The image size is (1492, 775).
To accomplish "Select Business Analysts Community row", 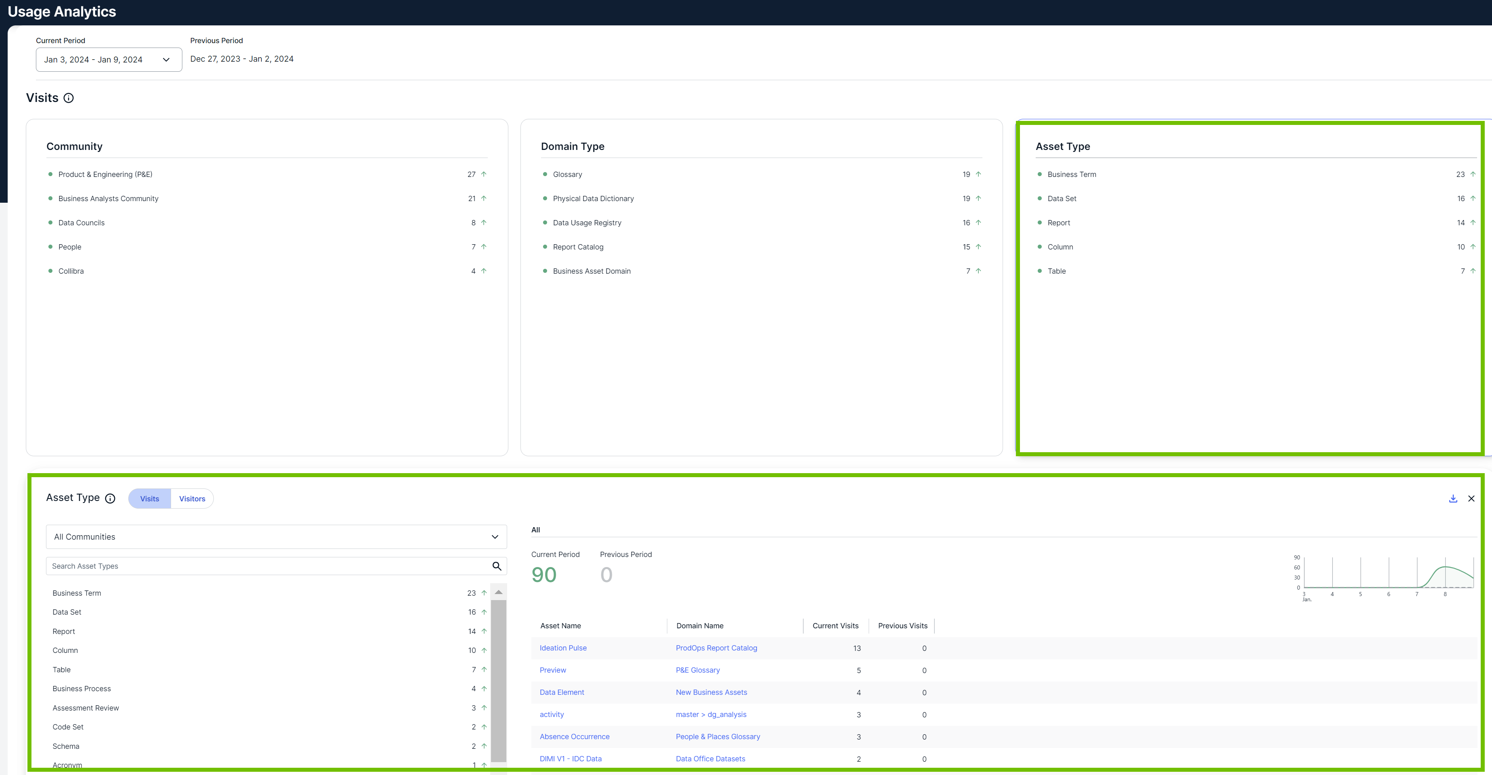I will 267,198.
